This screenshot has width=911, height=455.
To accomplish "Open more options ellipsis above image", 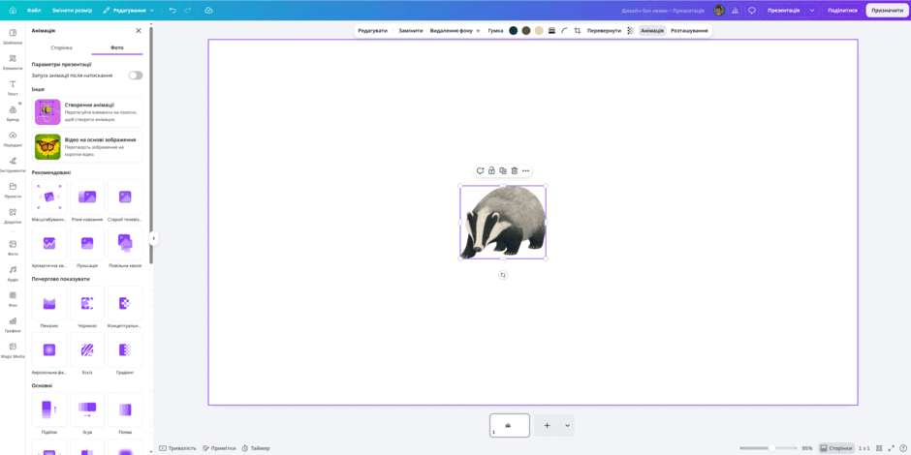I will tap(526, 170).
